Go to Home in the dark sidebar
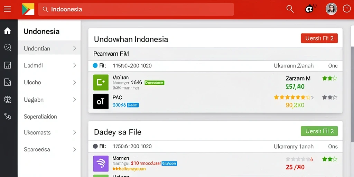354x177 pixels. click(8, 31)
